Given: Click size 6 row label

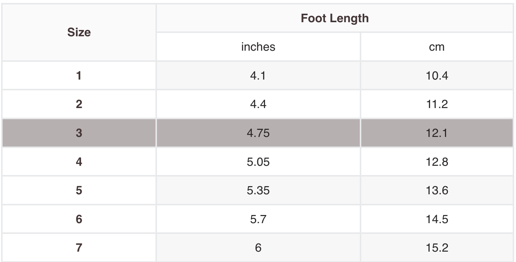Looking at the screenshot, I should (x=79, y=219).
